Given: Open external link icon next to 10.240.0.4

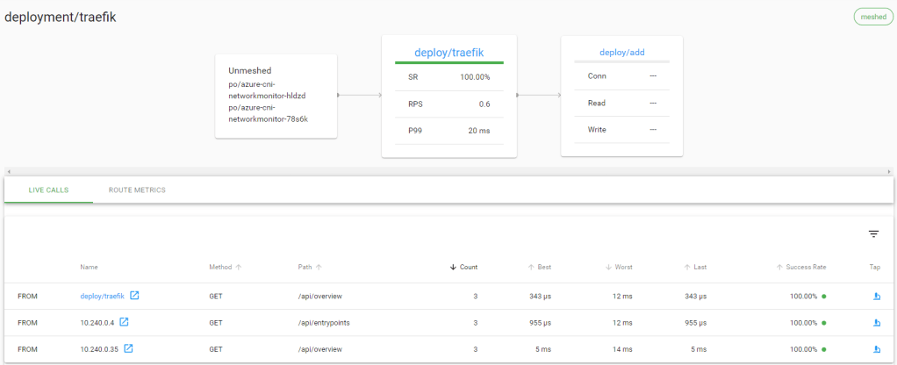Looking at the screenshot, I should click(x=124, y=322).
